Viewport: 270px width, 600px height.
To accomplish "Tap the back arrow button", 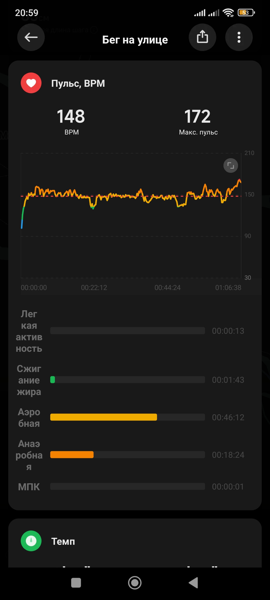I will click(x=31, y=37).
